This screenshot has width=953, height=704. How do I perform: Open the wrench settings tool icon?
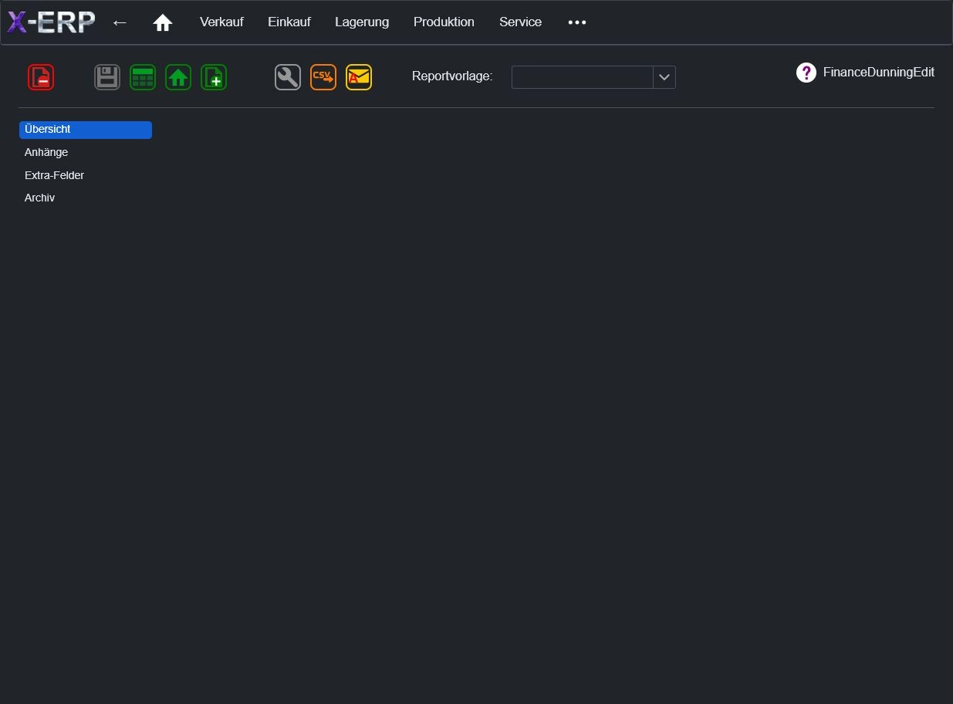click(288, 77)
